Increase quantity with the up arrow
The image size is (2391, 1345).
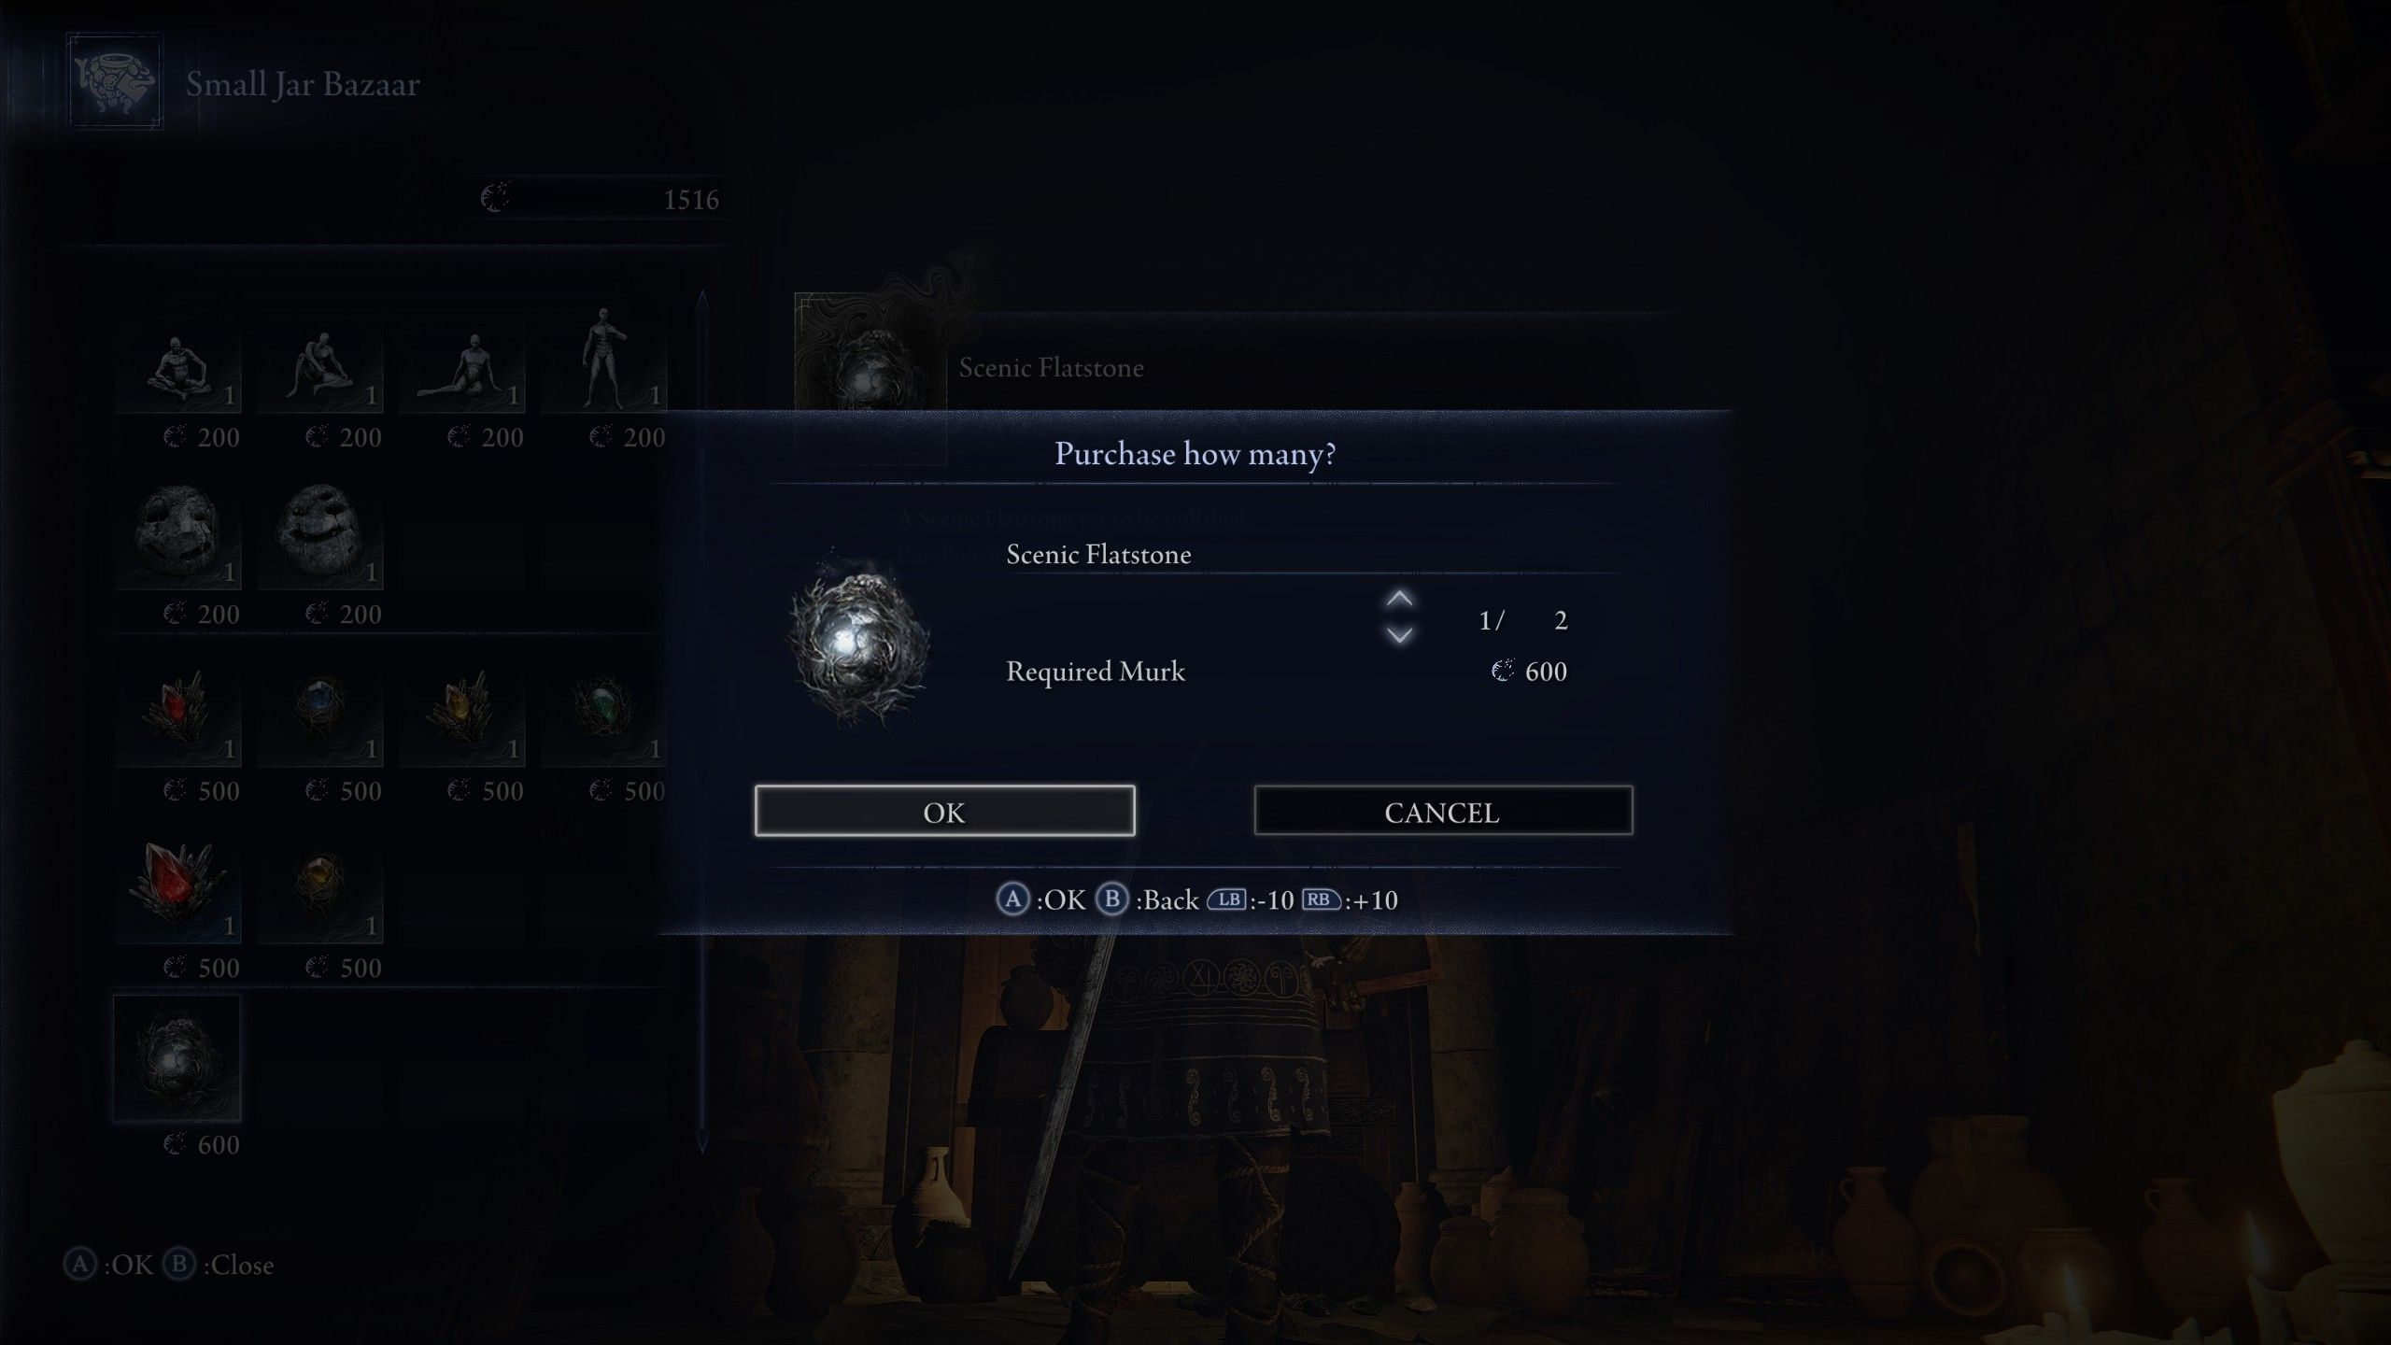(1399, 600)
